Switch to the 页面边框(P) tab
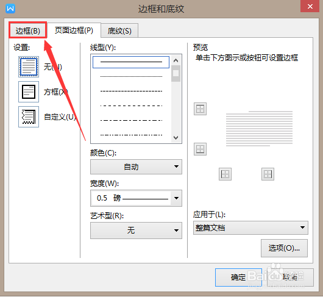The width and height of the screenshot is (323, 297). click(x=74, y=30)
